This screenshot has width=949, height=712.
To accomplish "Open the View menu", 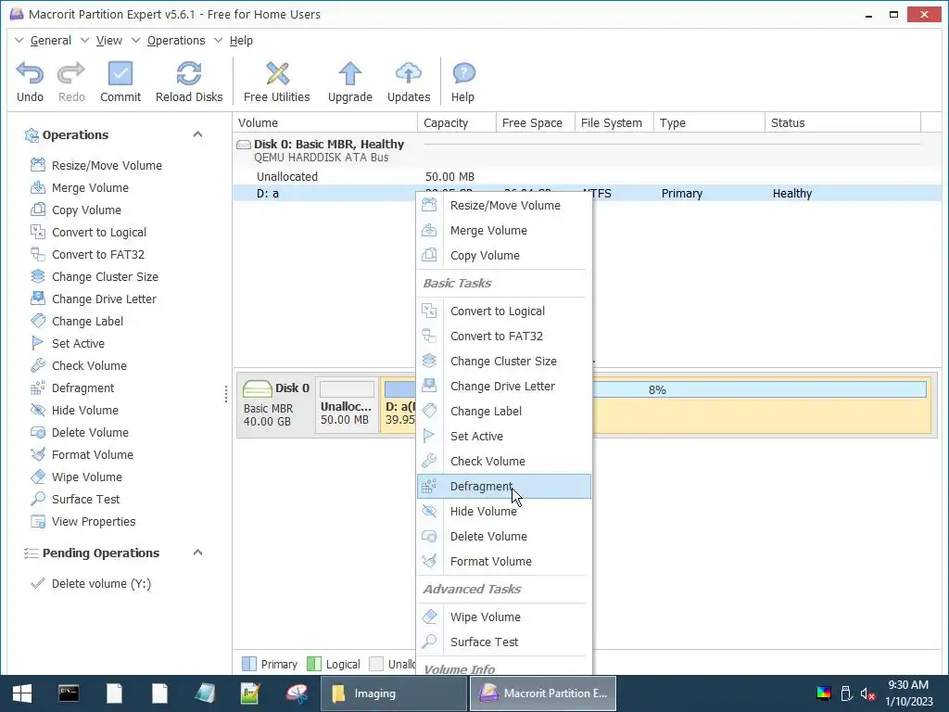I will [109, 41].
